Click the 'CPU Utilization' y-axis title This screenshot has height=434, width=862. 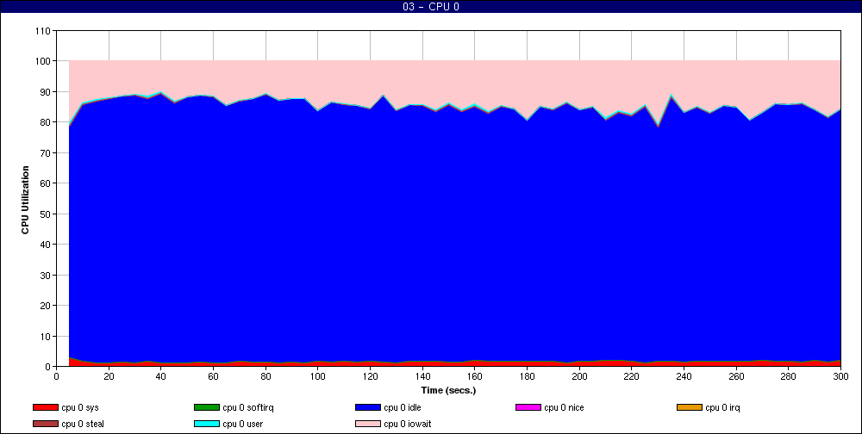tap(25, 200)
